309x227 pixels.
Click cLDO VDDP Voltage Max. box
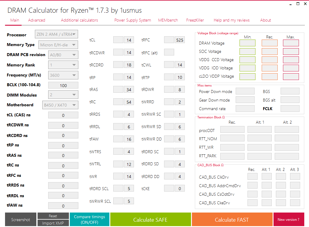[291, 76]
